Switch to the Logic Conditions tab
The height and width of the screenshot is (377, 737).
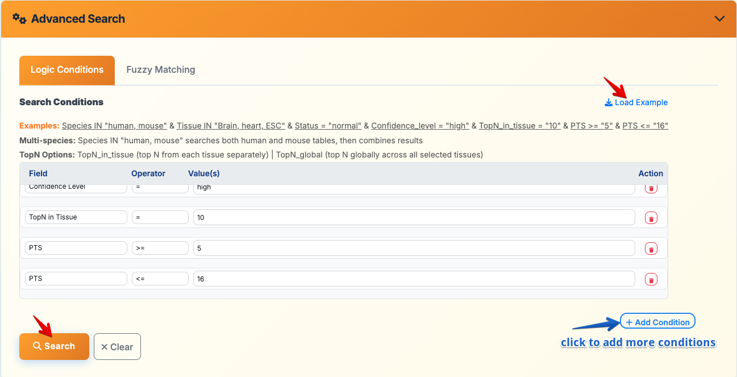67,70
